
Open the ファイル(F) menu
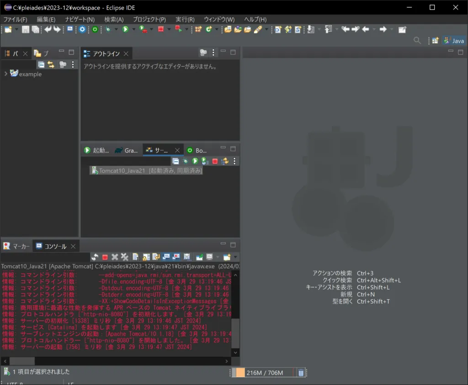click(x=15, y=19)
